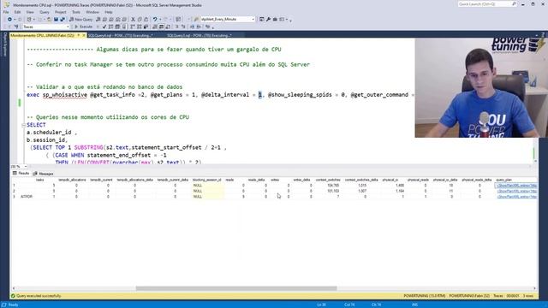The height and width of the screenshot is (308, 548).
Task: Click the Paste icon in toolbar
Action: (146, 19)
